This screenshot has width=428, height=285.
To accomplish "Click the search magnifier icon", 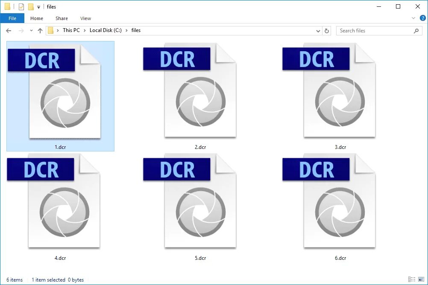I will pos(416,31).
